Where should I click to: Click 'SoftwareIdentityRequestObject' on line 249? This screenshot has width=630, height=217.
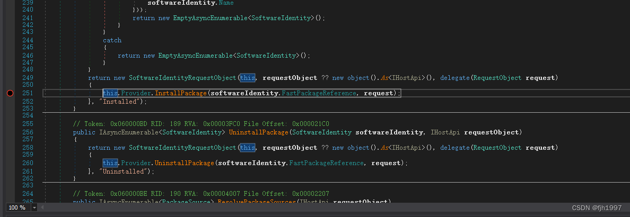pyautogui.click(x=182, y=78)
